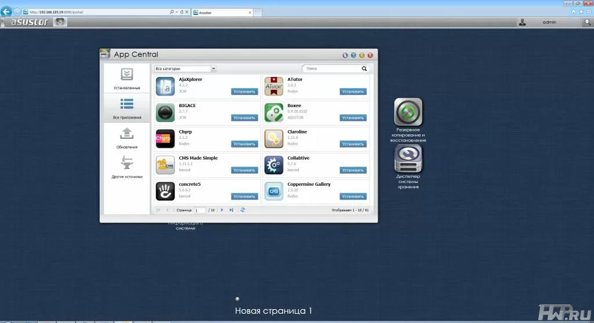
Task: Install concrete5 with Установить button
Action: point(244,196)
